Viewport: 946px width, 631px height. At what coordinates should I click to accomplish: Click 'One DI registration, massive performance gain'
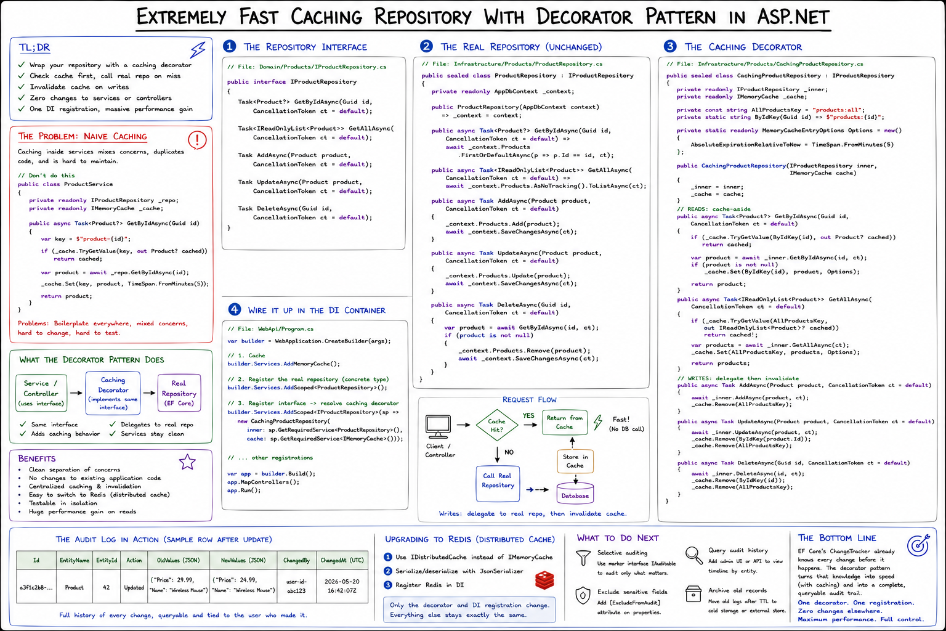point(111,109)
